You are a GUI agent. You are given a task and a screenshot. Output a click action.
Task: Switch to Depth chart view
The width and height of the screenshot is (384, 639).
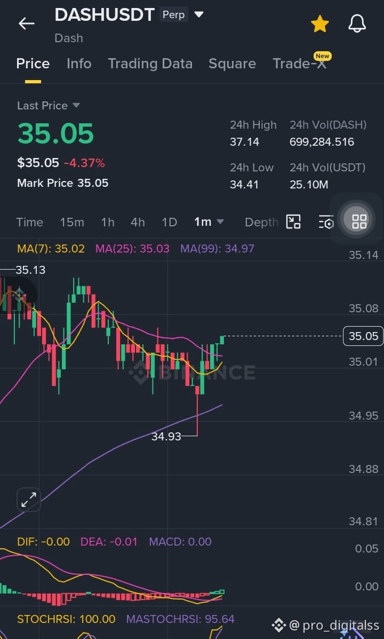261,222
